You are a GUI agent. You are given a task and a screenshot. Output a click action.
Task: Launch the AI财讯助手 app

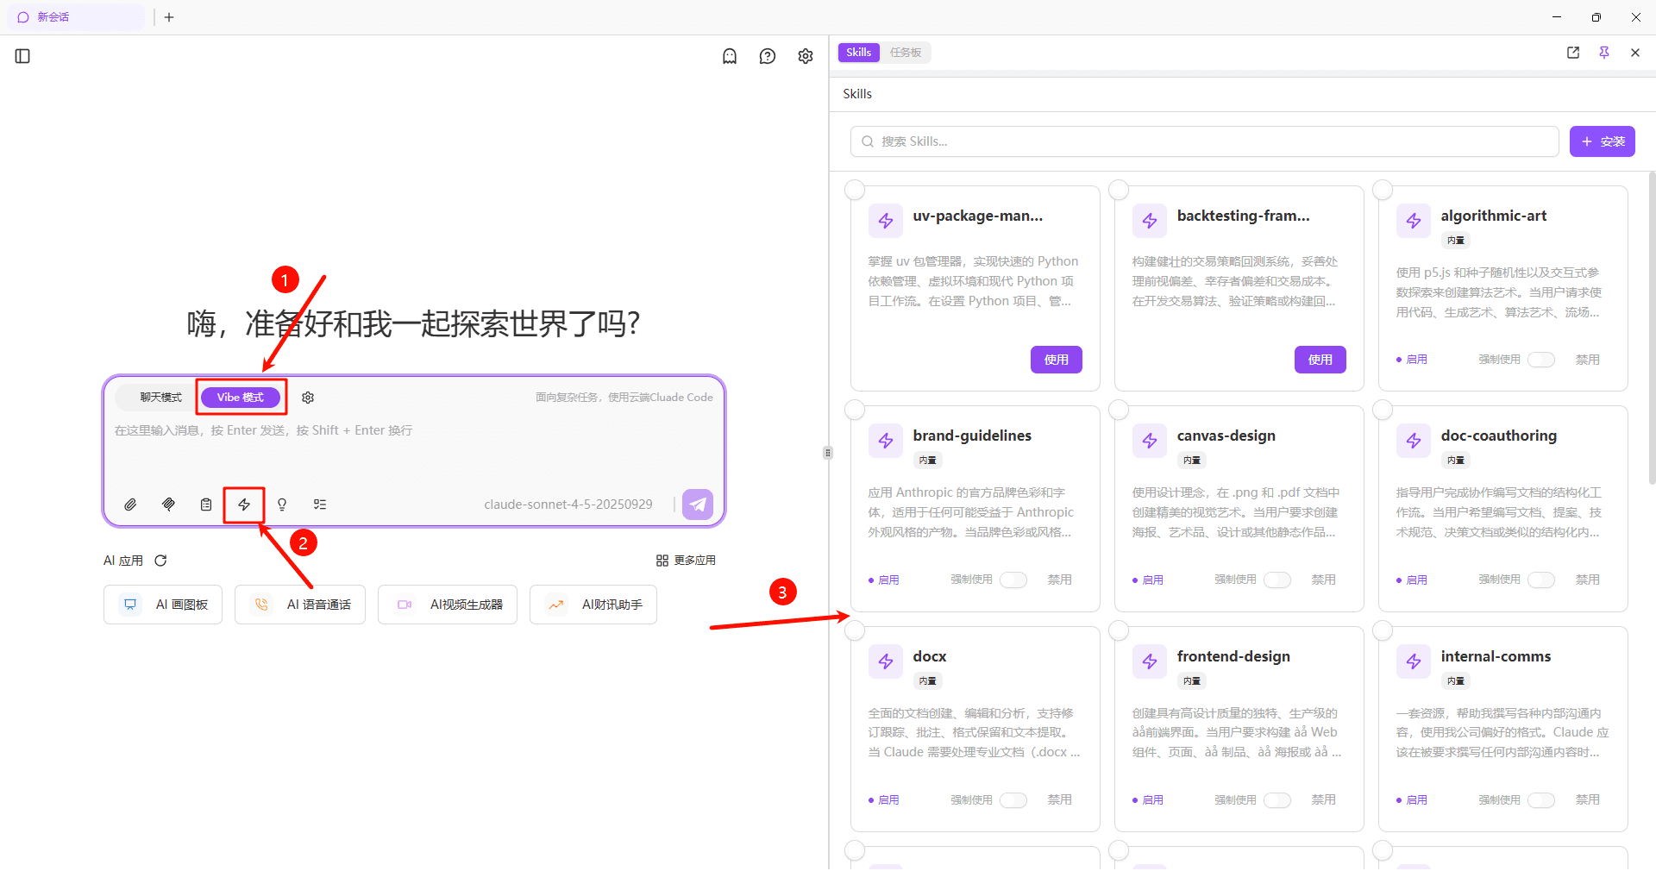click(593, 605)
